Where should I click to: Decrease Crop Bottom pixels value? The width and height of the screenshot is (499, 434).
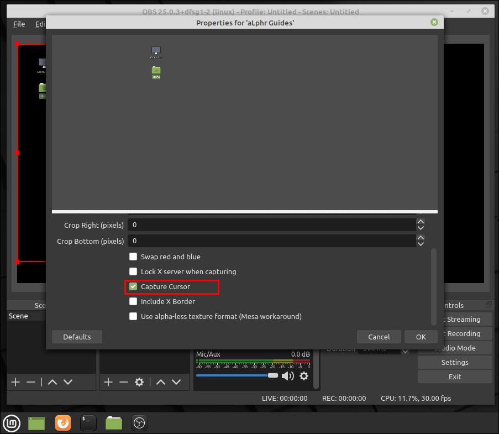tap(421, 244)
